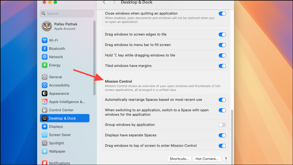The width and height of the screenshot is (293, 165).
Task: Open the Help question mark button
Action: 226,159
